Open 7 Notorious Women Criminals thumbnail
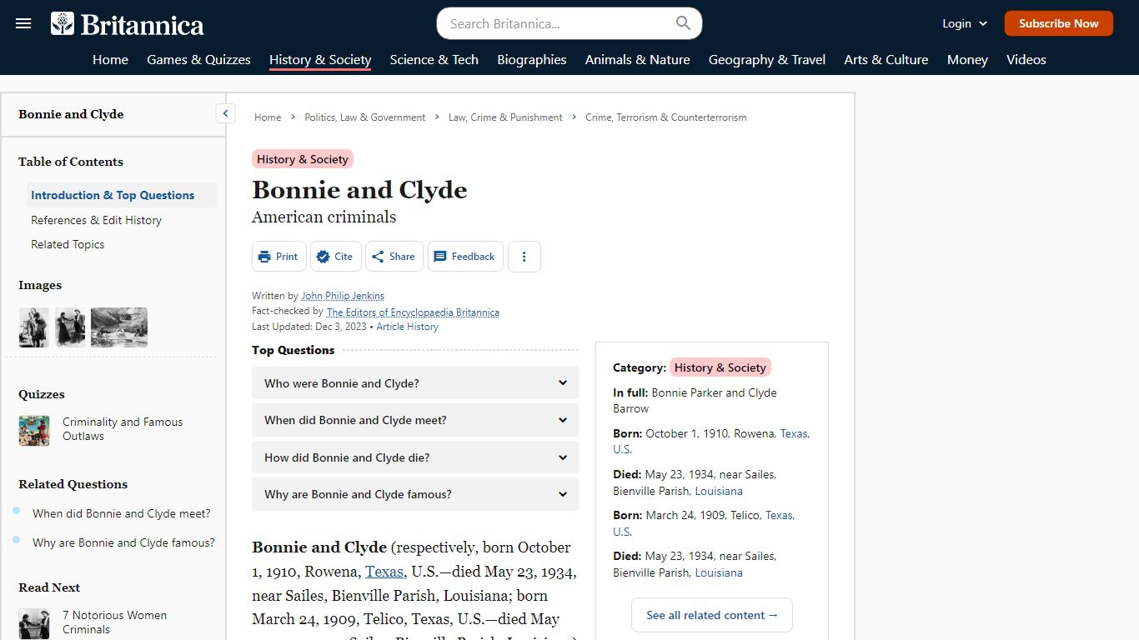The image size is (1139, 640). 34,624
